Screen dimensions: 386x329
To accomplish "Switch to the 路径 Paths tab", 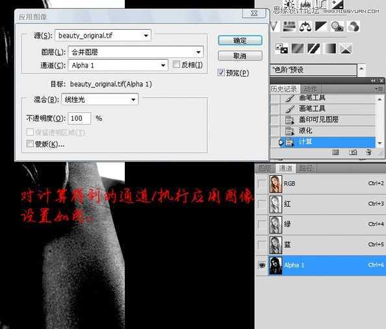I will [x=306, y=168].
